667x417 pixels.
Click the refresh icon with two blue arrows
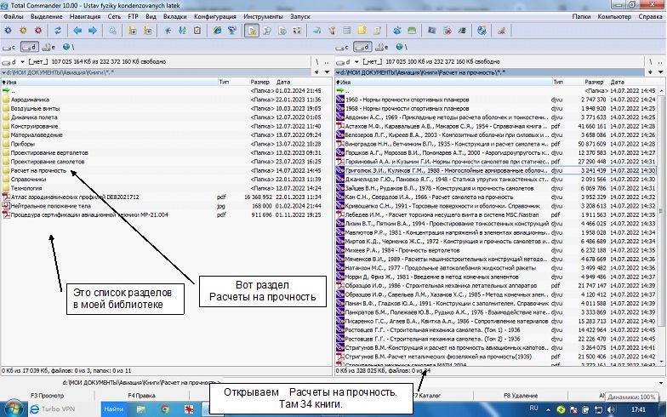[58, 31]
